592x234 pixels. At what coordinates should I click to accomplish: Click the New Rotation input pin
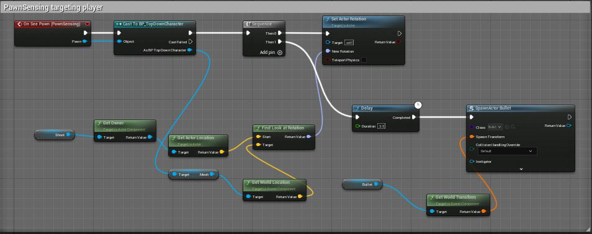pyautogui.click(x=328, y=51)
